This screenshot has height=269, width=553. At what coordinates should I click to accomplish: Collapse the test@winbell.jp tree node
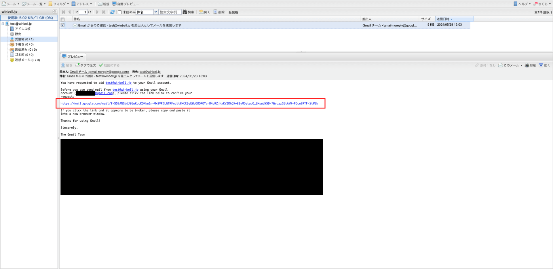[3, 24]
